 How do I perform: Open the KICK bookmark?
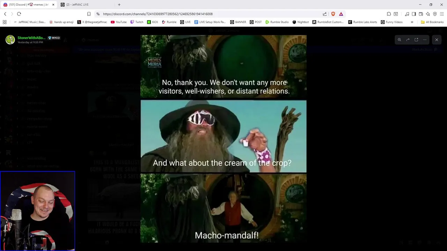153,22
